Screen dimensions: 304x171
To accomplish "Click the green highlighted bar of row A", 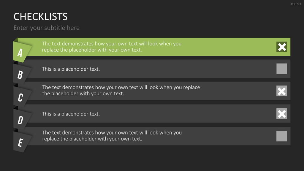I will pos(154,47).
